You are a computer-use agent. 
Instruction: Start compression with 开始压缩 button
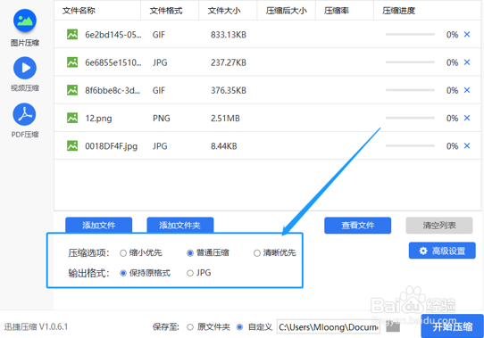click(452, 326)
